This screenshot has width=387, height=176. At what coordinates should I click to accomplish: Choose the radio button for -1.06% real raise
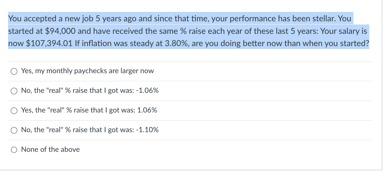click(x=14, y=91)
